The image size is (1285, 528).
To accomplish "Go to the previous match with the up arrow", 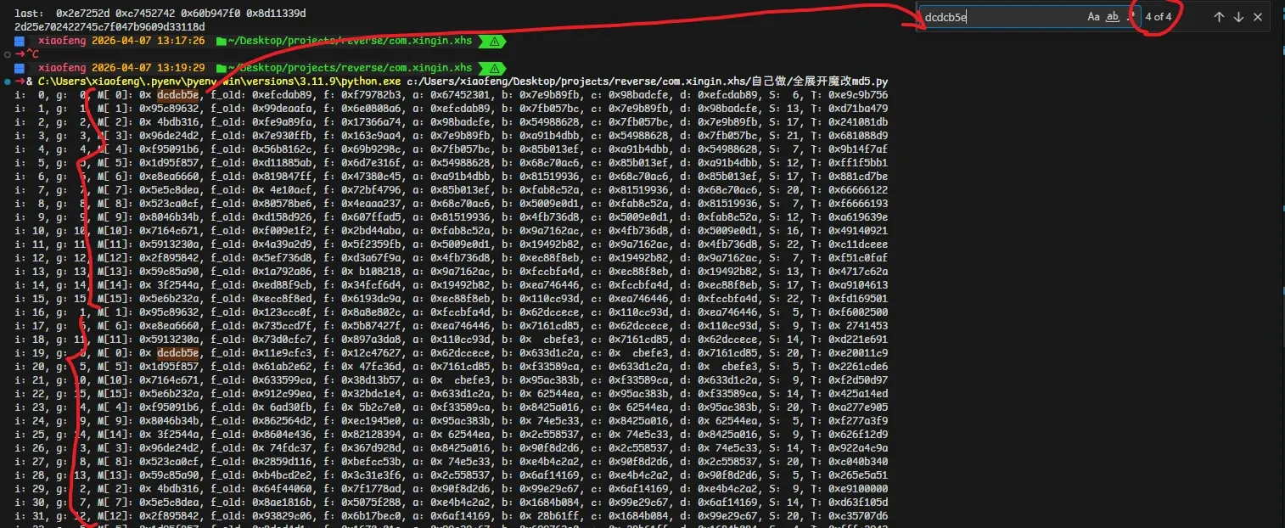I will tap(1219, 17).
